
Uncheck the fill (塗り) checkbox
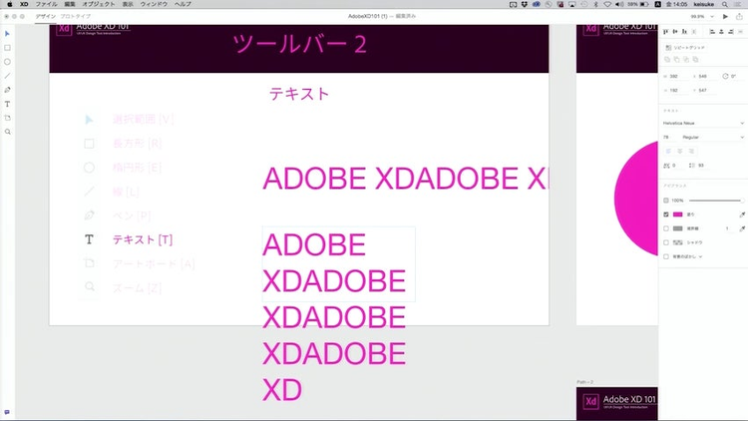pyautogui.click(x=666, y=214)
